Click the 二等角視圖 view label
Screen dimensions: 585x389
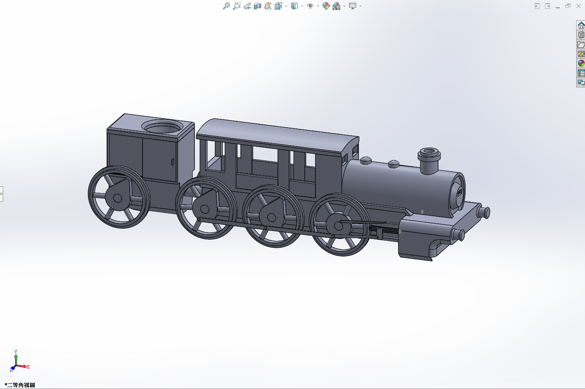pyautogui.click(x=20, y=385)
